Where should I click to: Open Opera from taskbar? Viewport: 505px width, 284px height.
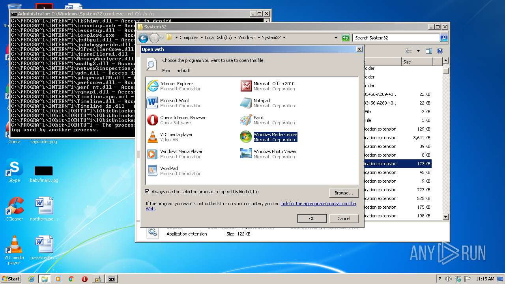[84, 279]
